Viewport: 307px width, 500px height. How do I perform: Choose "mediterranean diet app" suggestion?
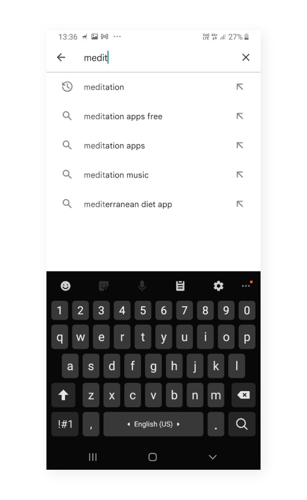[128, 204]
